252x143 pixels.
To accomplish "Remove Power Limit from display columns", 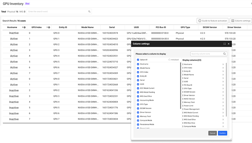I will point(223,106).
